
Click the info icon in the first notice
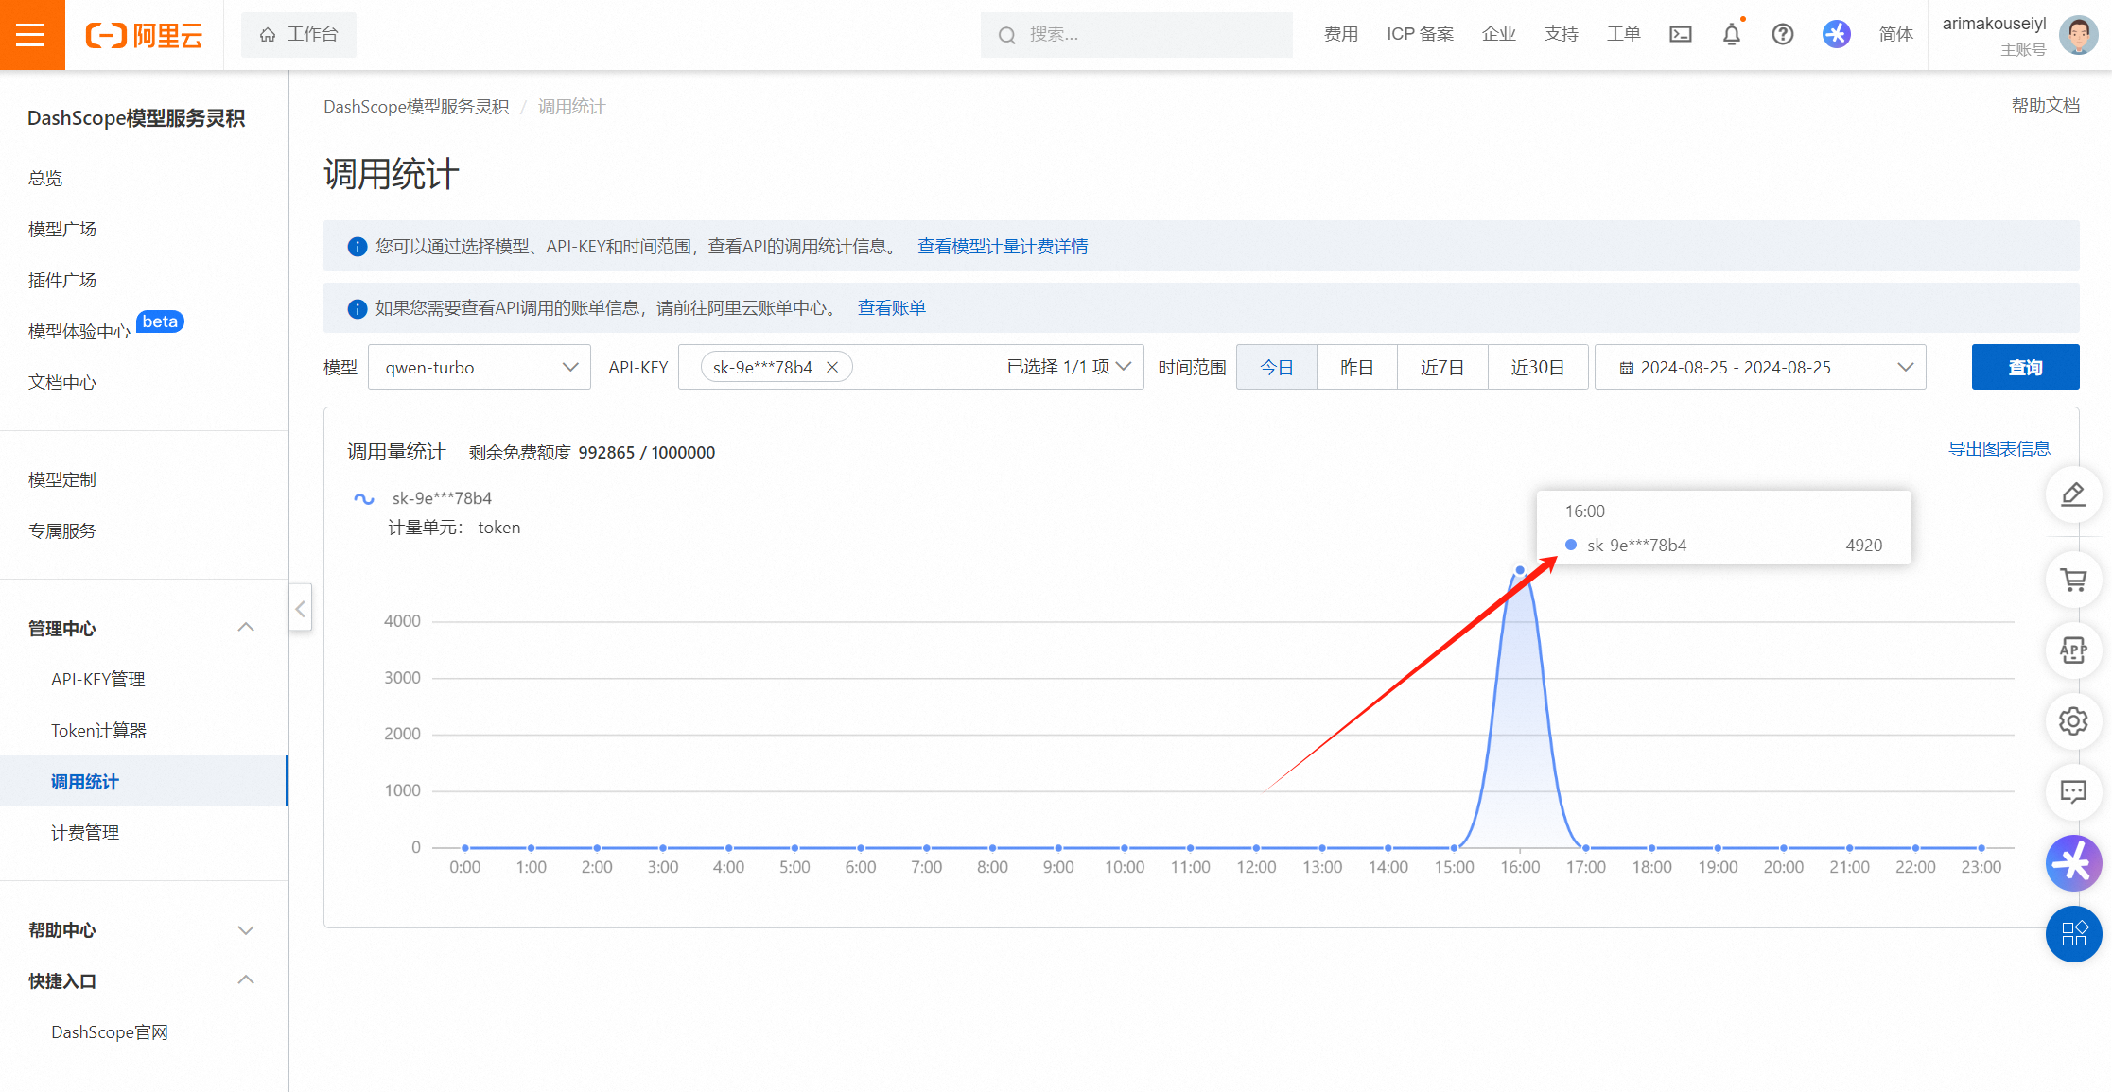click(x=358, y=247)
